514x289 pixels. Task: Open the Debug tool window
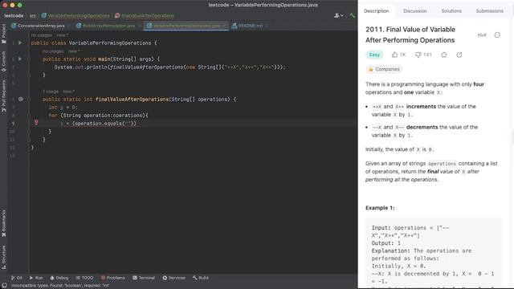tap(59, 278)
